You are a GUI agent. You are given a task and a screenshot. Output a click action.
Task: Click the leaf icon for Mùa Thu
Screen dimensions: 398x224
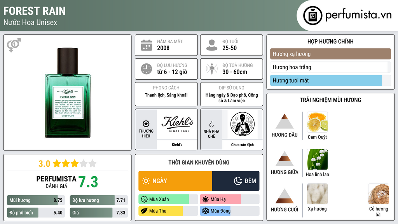point(144,211)
